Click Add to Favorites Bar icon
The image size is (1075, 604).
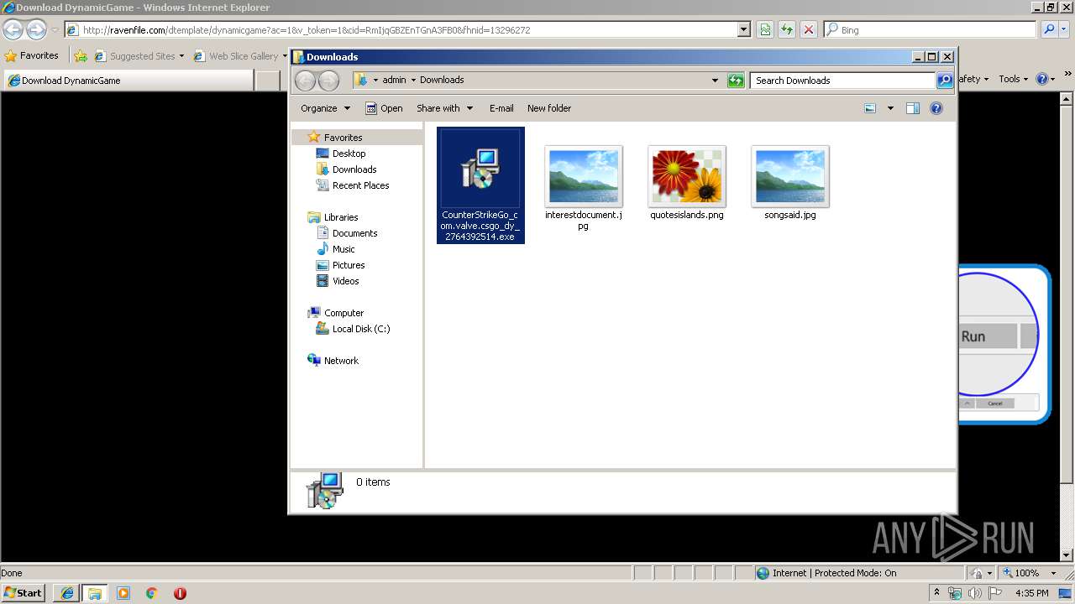(x=81, y=56)
